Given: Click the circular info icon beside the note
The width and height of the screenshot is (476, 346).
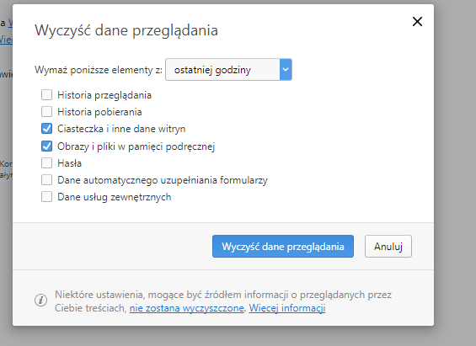Looking at the screenshot, I should 40,301.
